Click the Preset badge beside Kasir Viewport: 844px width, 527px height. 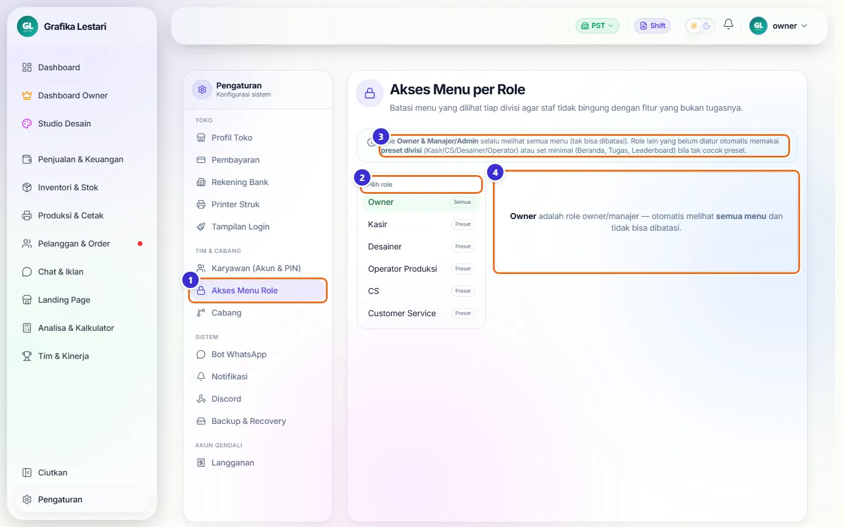pos(463,224)
